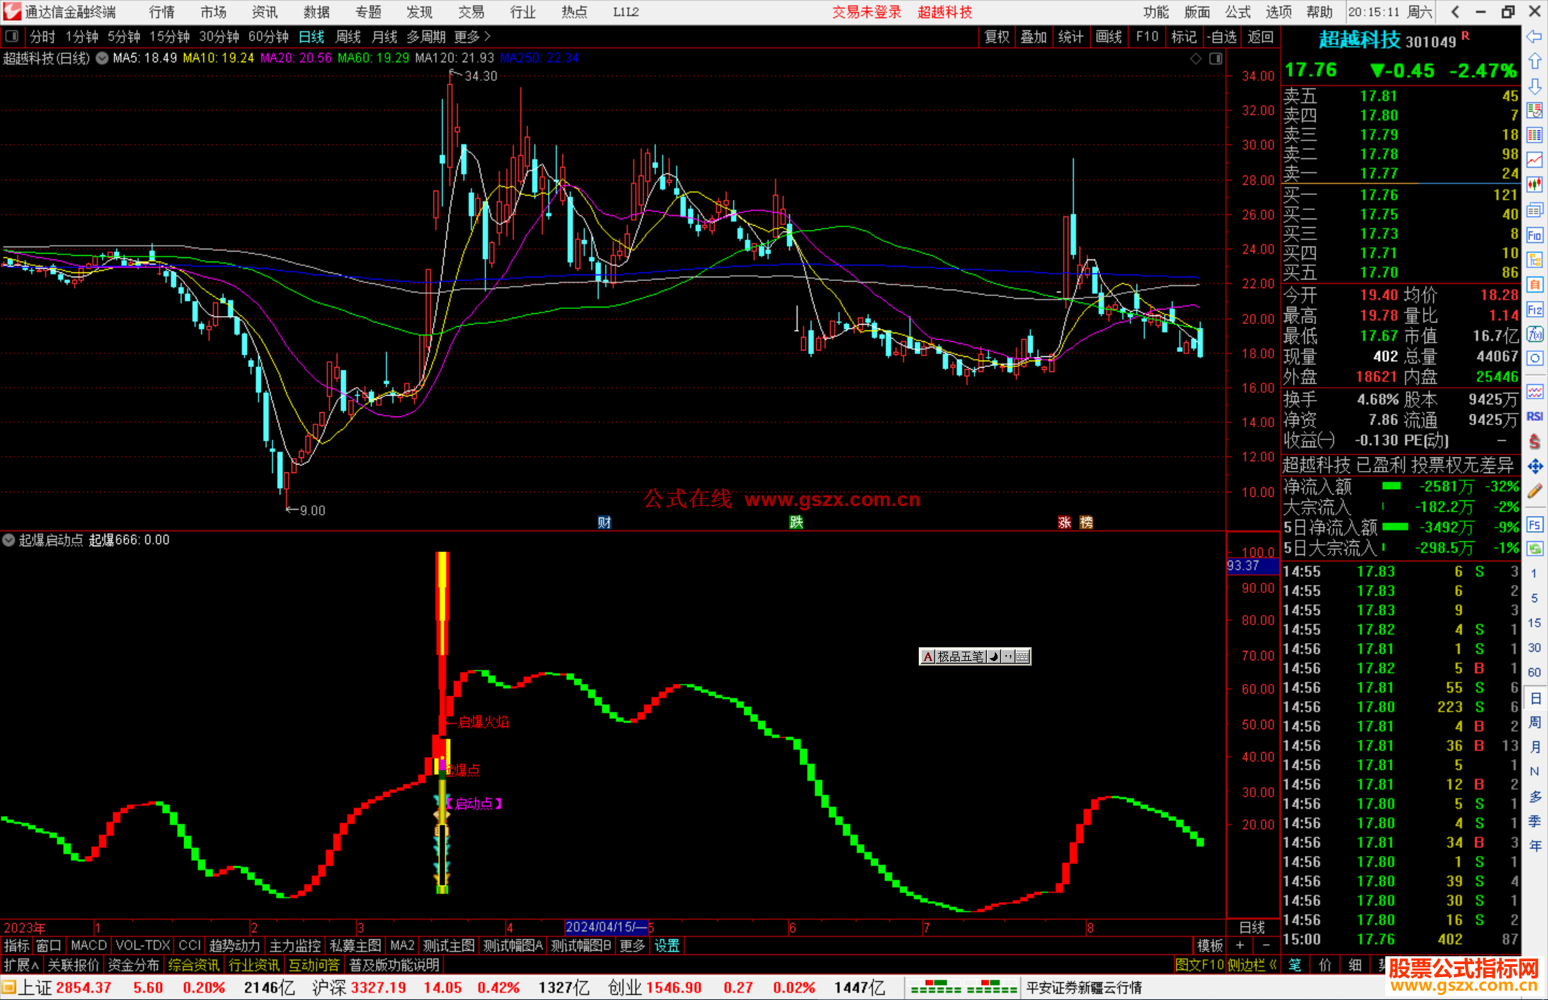Toggle the half-moon full-width mode on IME bar
Viewport: 1548px width, 1000px height.
coord(994,657)
